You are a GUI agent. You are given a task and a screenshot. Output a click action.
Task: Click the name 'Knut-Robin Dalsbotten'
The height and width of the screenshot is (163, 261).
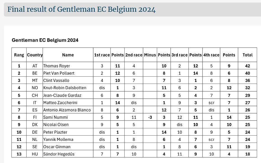(x=65, y=88)
